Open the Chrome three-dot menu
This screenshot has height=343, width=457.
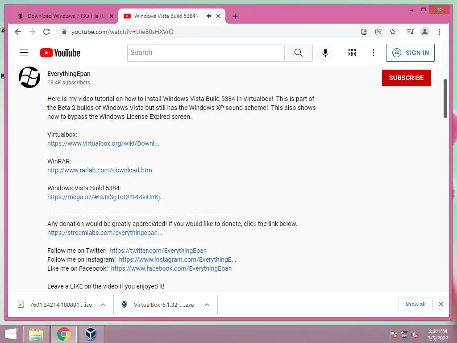pyautogui.click(x=439, y=32)
